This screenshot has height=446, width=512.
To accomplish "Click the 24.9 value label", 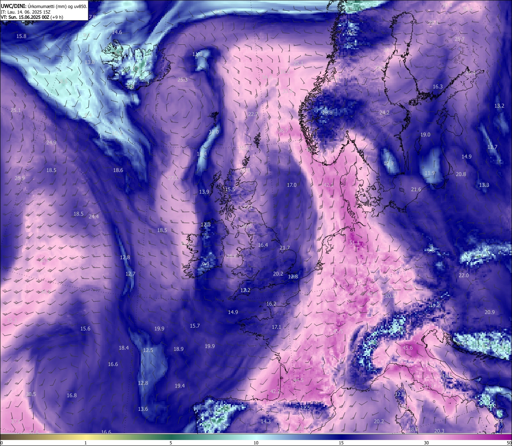I will click(x=51, y=142).
